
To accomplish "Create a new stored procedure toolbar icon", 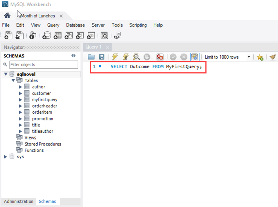I will 80,35.
